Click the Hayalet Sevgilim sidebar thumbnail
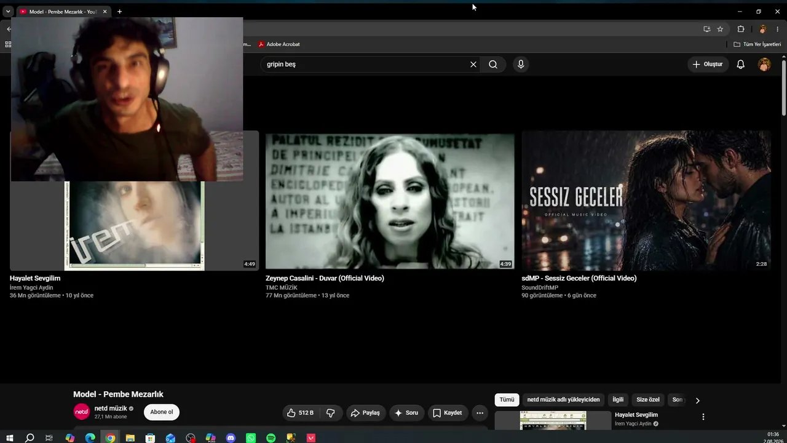The height and width of the screenshot is (443, 787). [553, 420]
